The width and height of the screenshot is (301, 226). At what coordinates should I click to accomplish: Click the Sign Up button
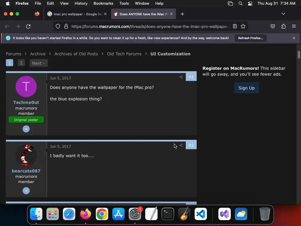247,88
